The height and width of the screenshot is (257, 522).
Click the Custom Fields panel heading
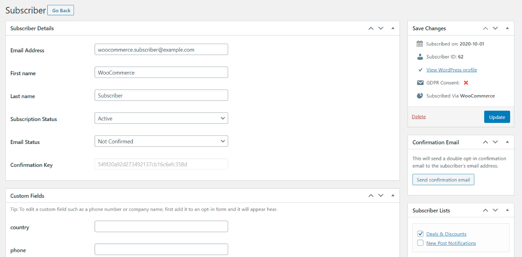(x=27, y=196)
